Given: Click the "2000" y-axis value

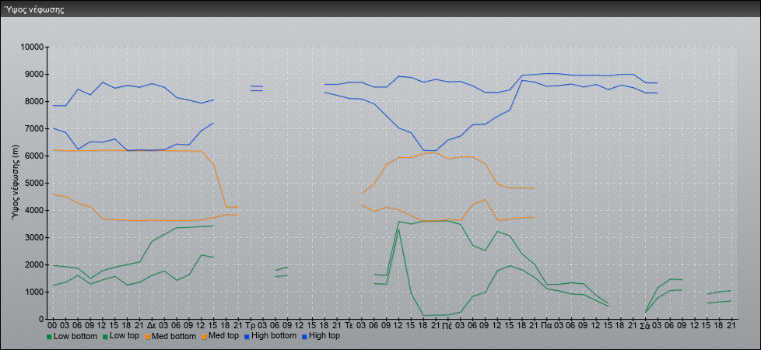Looking at the screenshot, I should [36, 264].
